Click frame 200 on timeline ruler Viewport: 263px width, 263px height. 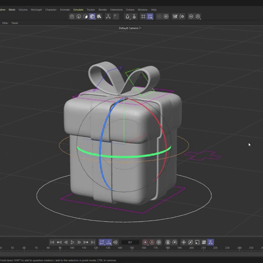(191, 248)
